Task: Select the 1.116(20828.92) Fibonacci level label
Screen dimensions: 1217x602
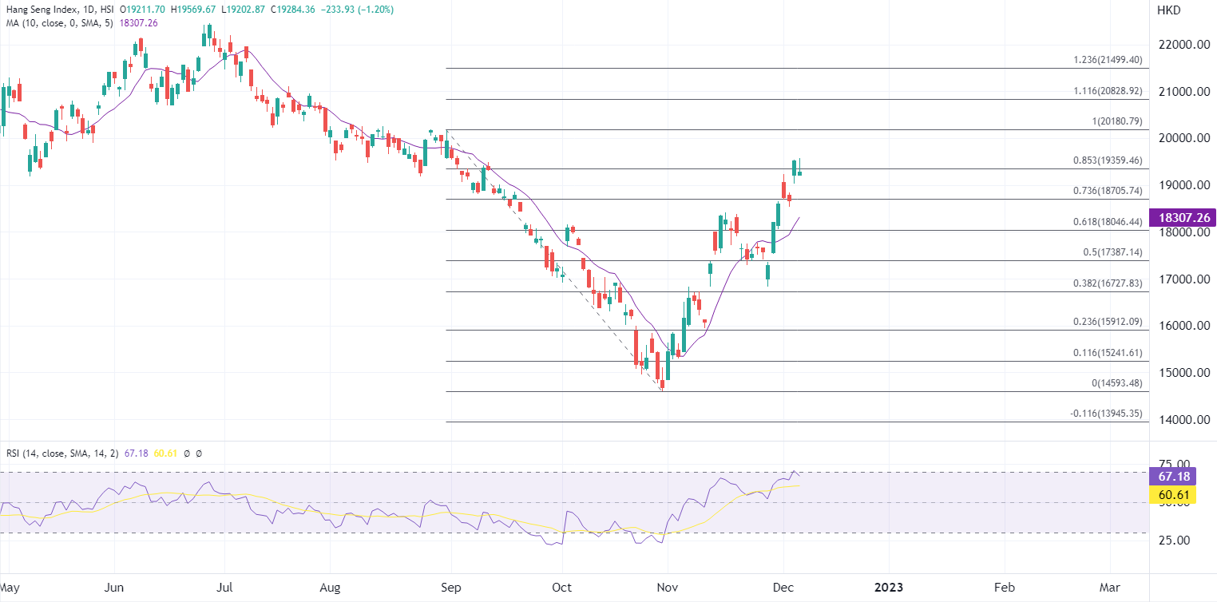Action: pyautogui.click(x=1108, y=91)
